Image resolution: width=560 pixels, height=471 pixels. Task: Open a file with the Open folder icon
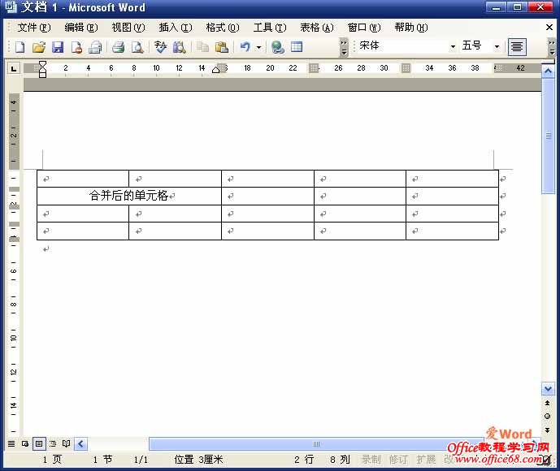click(x=38, y=47)
